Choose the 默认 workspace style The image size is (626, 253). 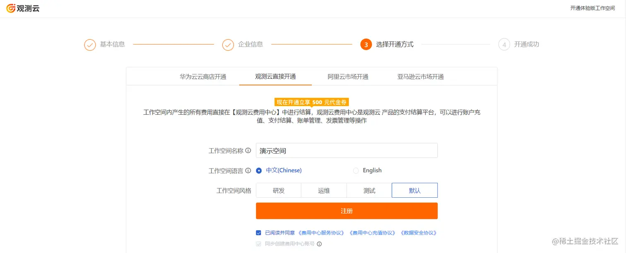pyautogui.click(x=414, y=191)
